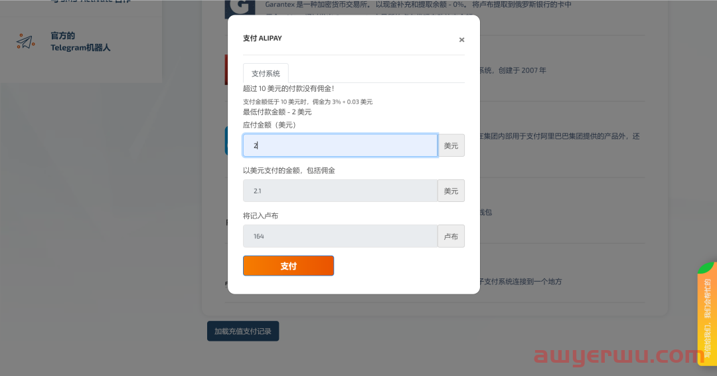Select the 支付系统 tab
Viewport: 717px width, 376px height.
266,73
